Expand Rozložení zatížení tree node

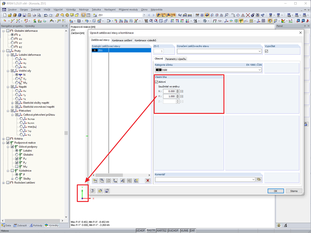[3, 183]
